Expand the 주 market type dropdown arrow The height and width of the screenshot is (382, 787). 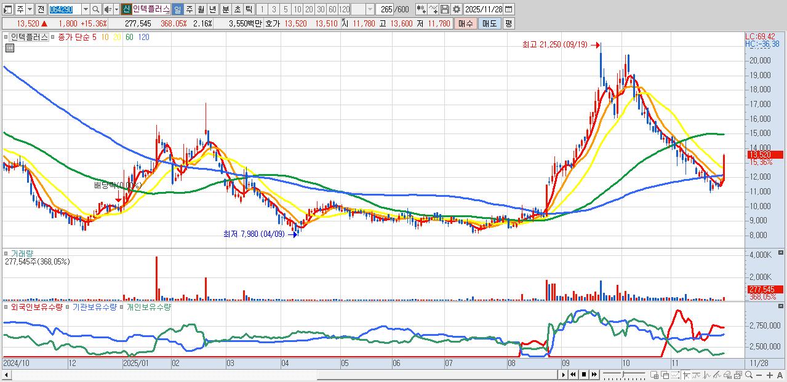point(30,9)
